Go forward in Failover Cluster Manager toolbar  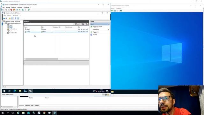(x=6, y=19)
